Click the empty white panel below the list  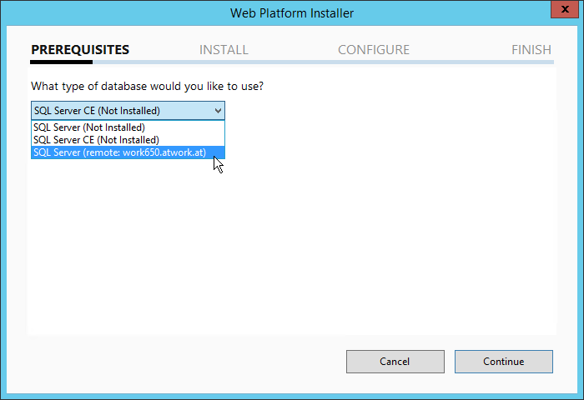pyautogui.click(x=292, y=250)
